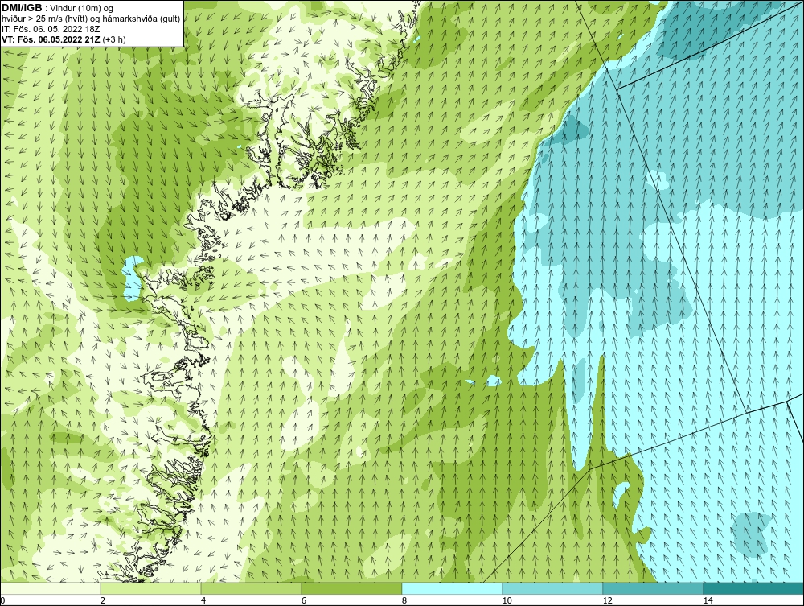Click the 'hviður > 25 m/s' legend line
Viewport: 804px width, 606px height.
[x=91, y=19]
